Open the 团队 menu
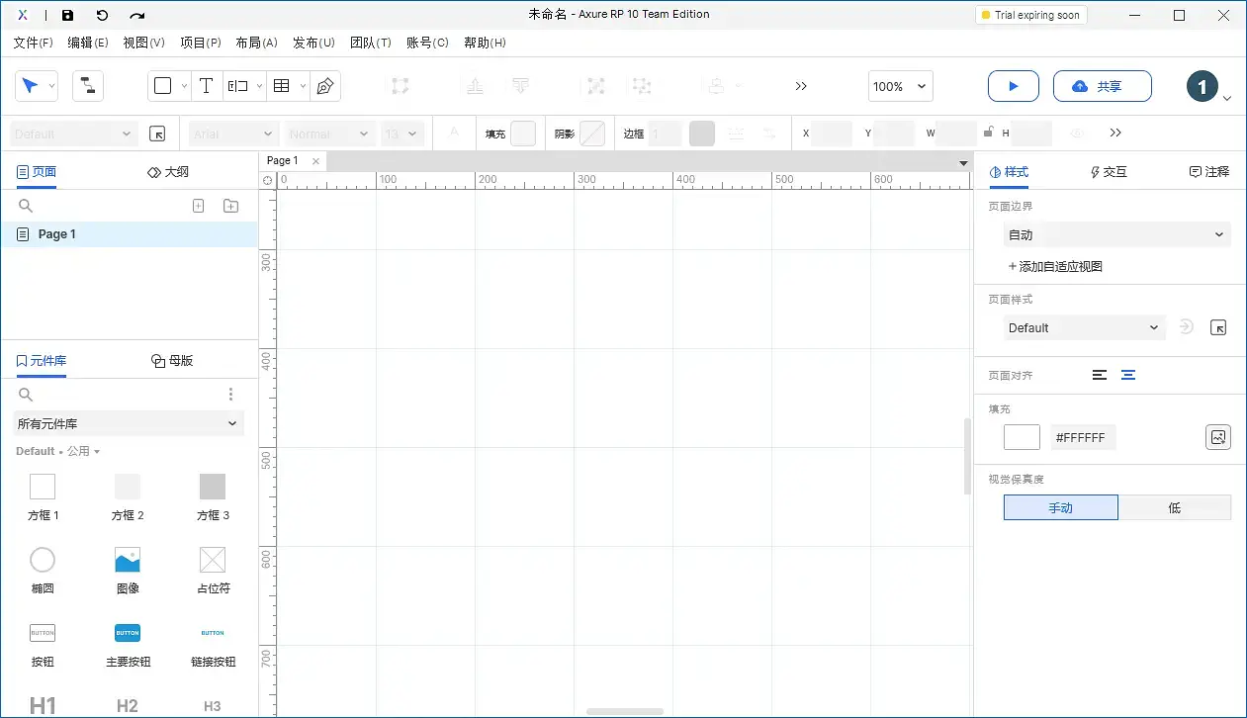The image size is (1247, 718). tap(371, 43)
